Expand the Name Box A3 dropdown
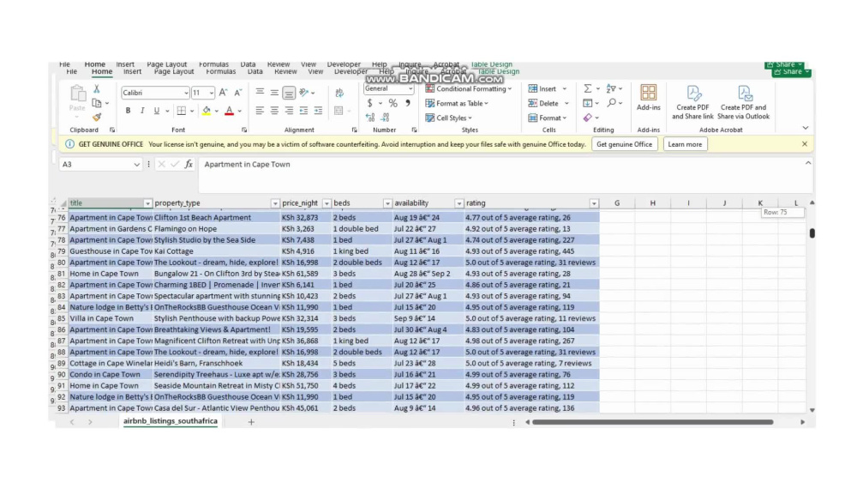This screenshot has height=483, width=857. tap(136, 164)
